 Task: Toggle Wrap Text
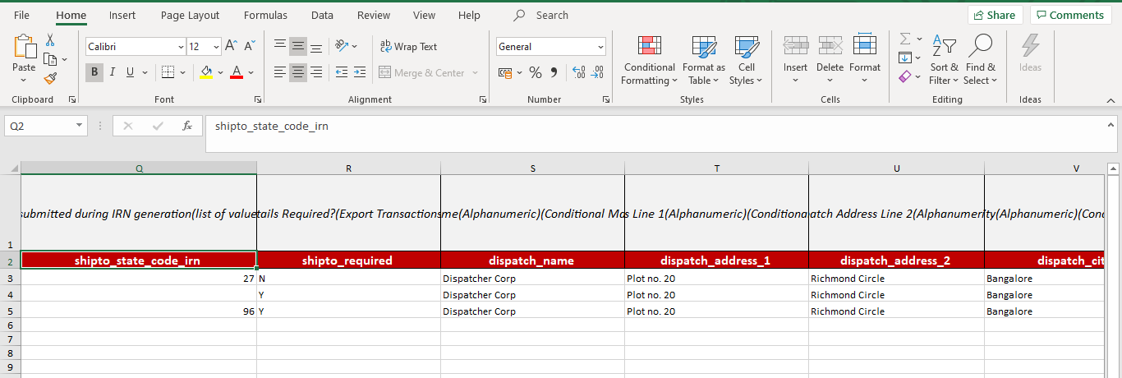tap(408, 47)
